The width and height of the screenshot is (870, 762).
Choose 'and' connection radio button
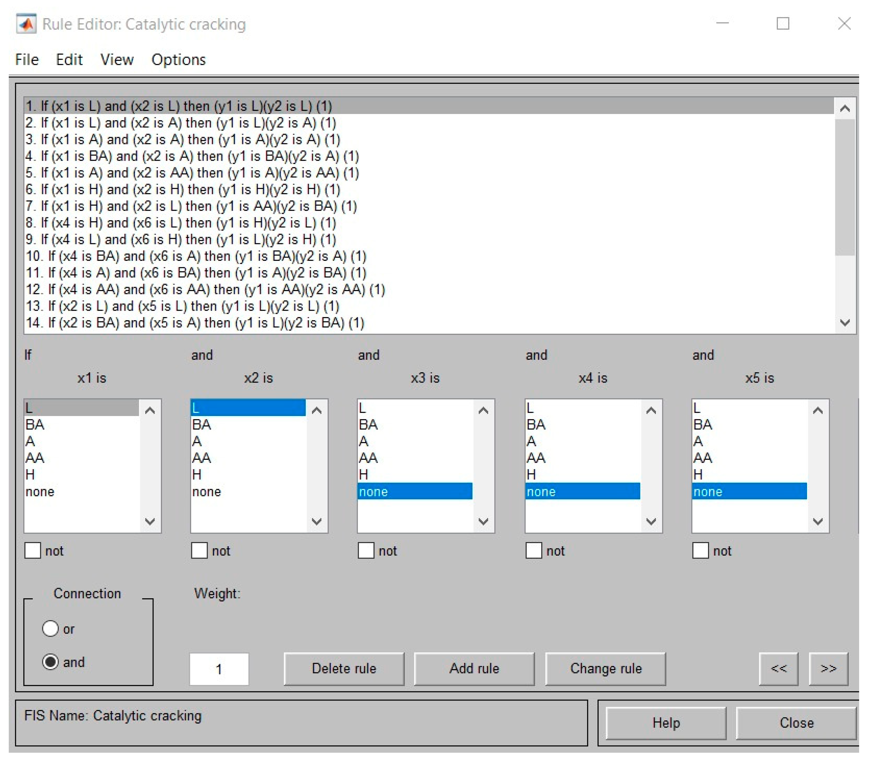click(x=50, y=662)
